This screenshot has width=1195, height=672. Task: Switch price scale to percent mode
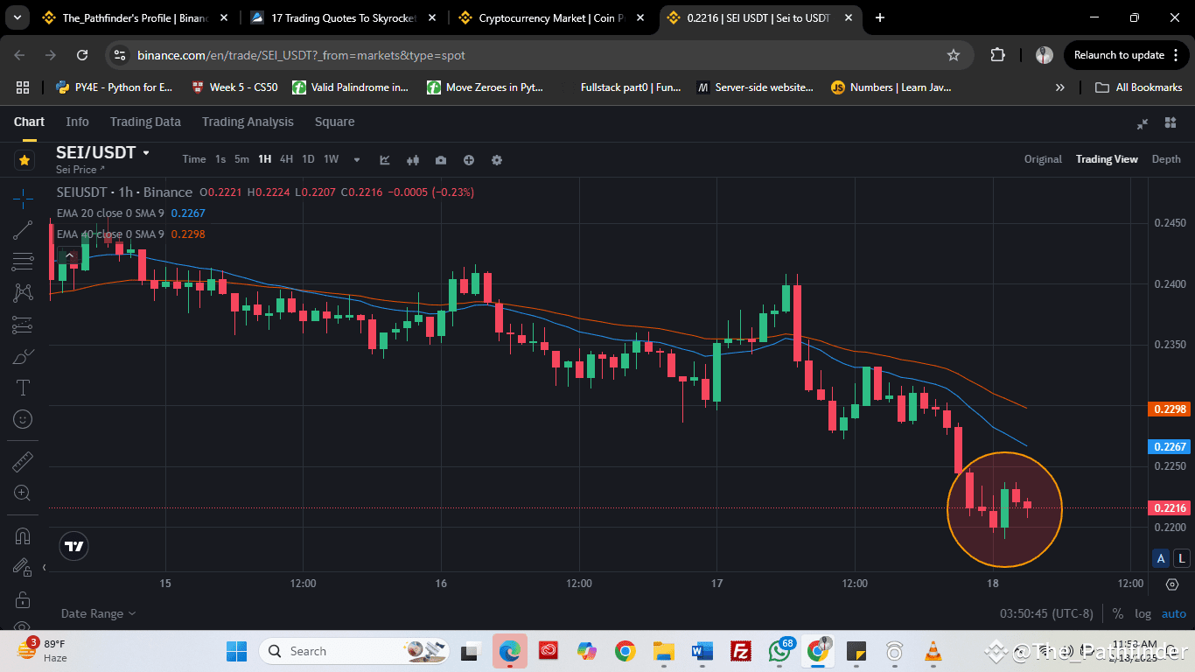click(x=1117, y=613)
